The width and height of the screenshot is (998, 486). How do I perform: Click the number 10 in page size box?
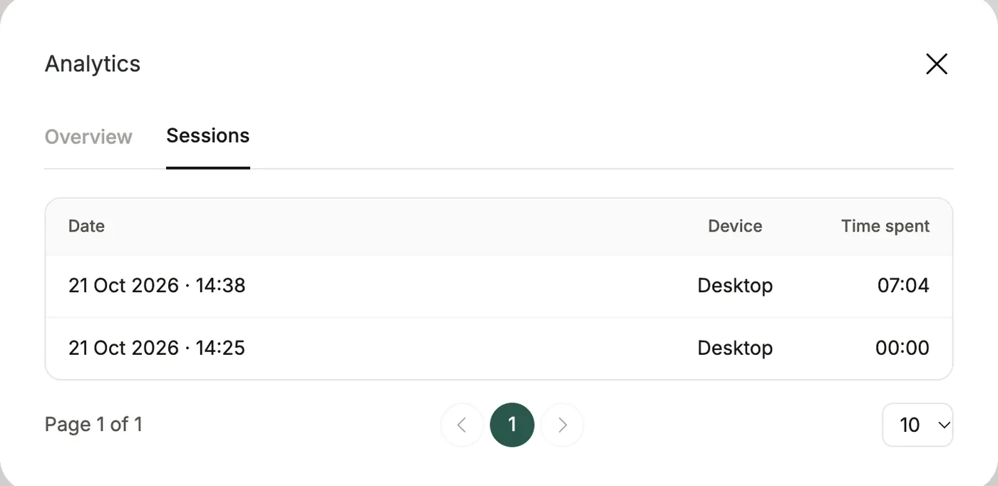(x=910, y=425)
